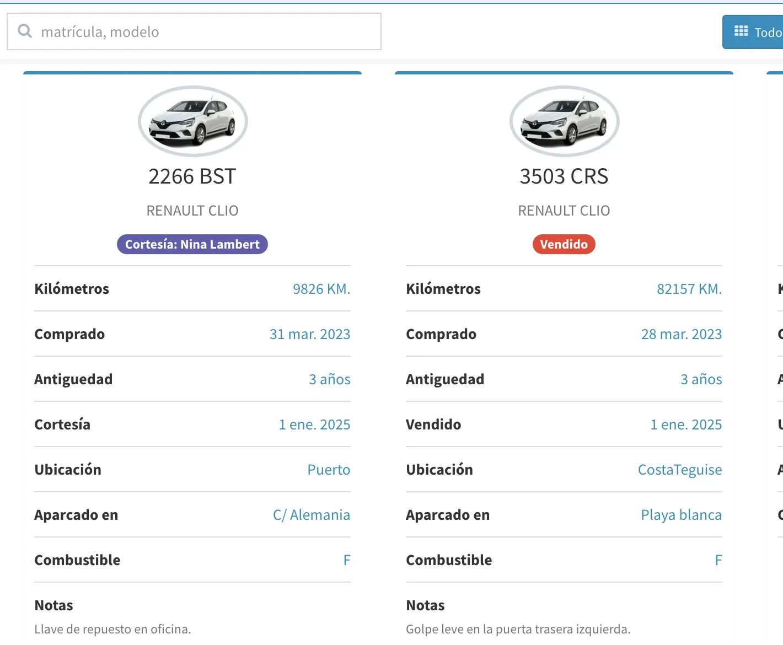Open the CostaTeguise location link
Viewport: 783px width, 645px height.
coord(680,470)
